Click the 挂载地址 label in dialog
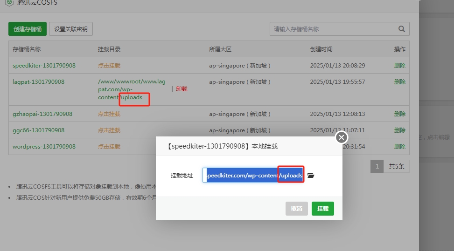The image size is (454, 251). pos(182,175)
